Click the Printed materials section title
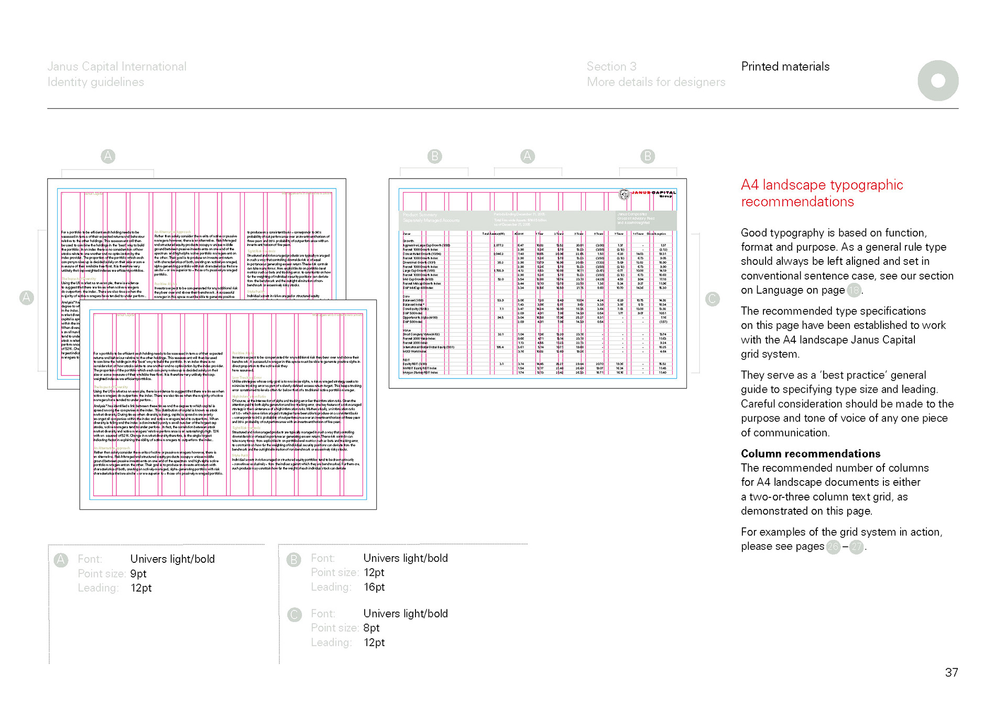1006x711 pixels. click(x=785, y=66)
